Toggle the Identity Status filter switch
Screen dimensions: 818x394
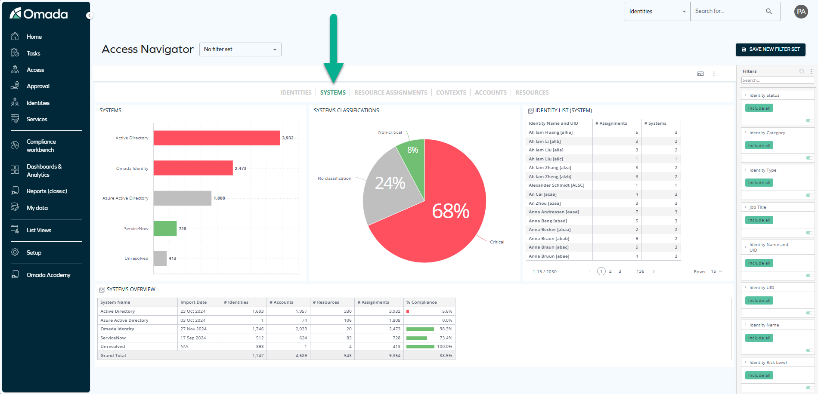(x=809, y=120)
